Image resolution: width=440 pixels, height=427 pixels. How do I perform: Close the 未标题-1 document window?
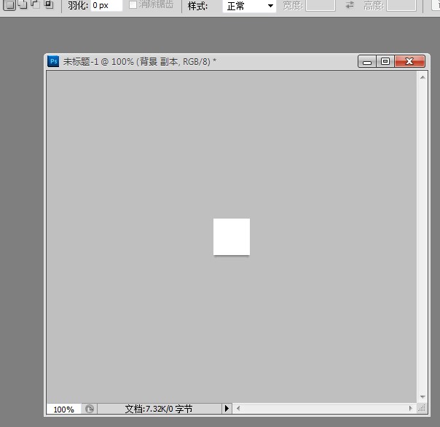click(409, 61)
